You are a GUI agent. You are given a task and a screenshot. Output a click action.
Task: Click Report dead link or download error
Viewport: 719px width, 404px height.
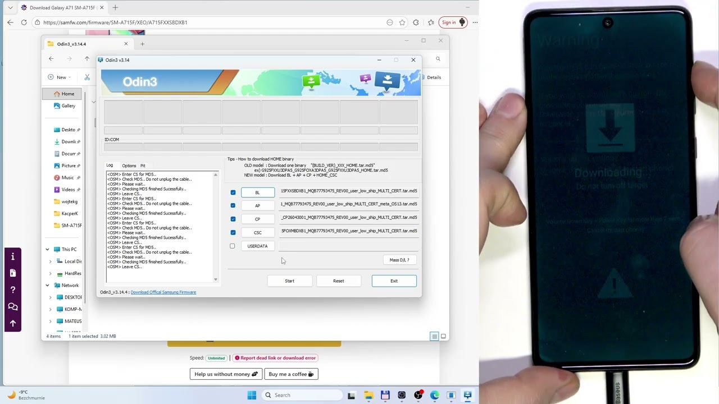(x=275, y=358)
